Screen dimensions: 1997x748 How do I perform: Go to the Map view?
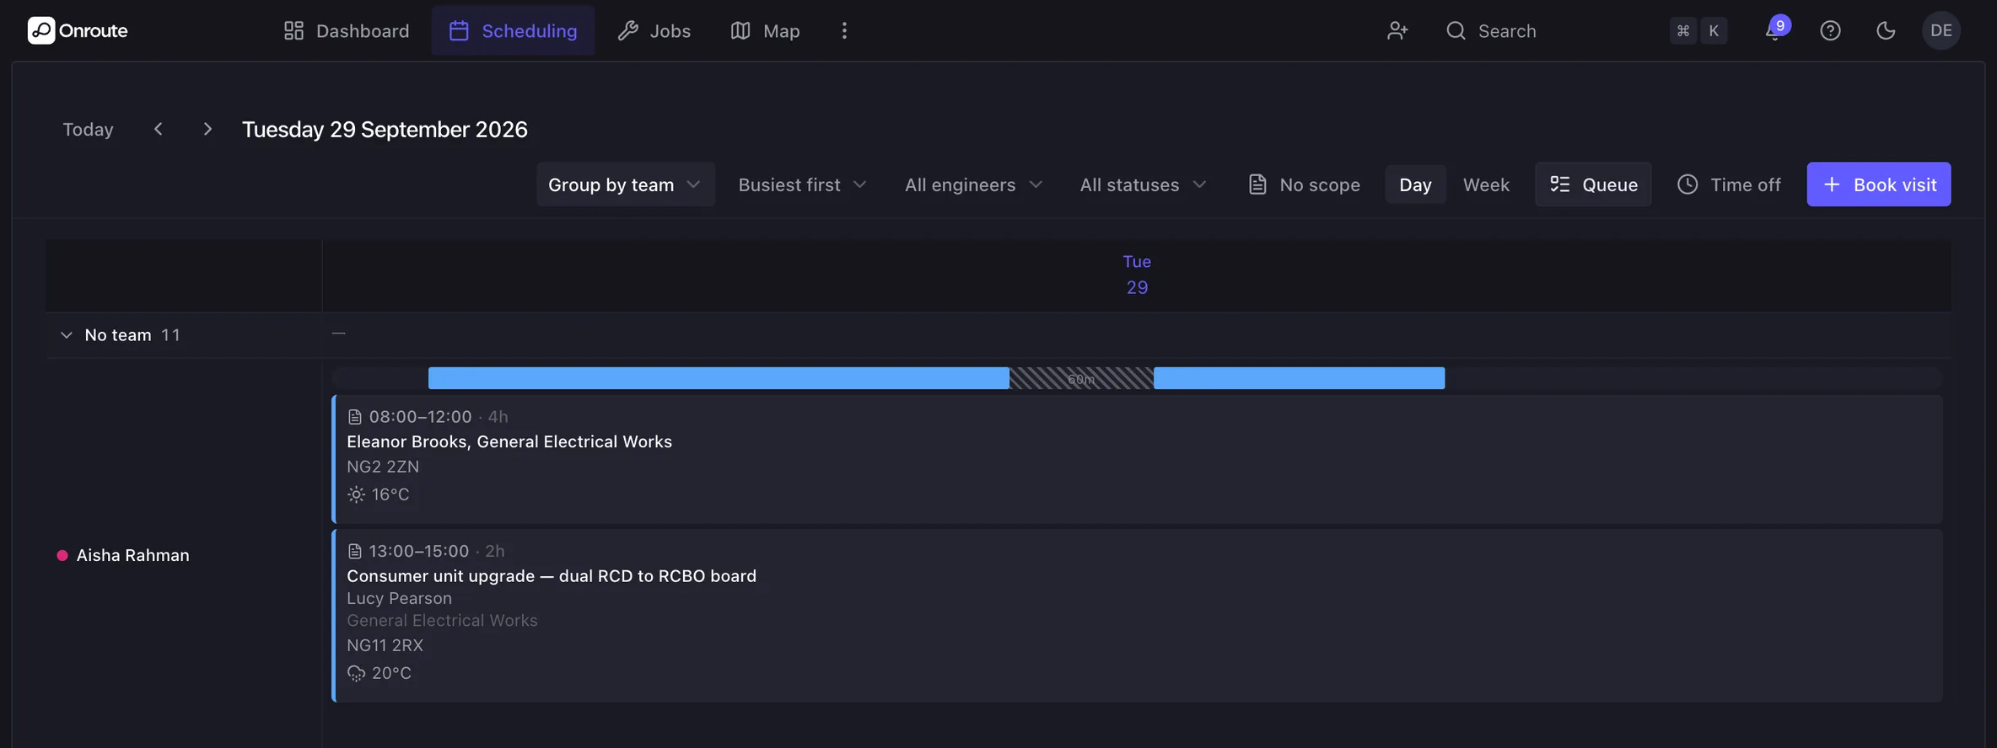pos(765,30)
